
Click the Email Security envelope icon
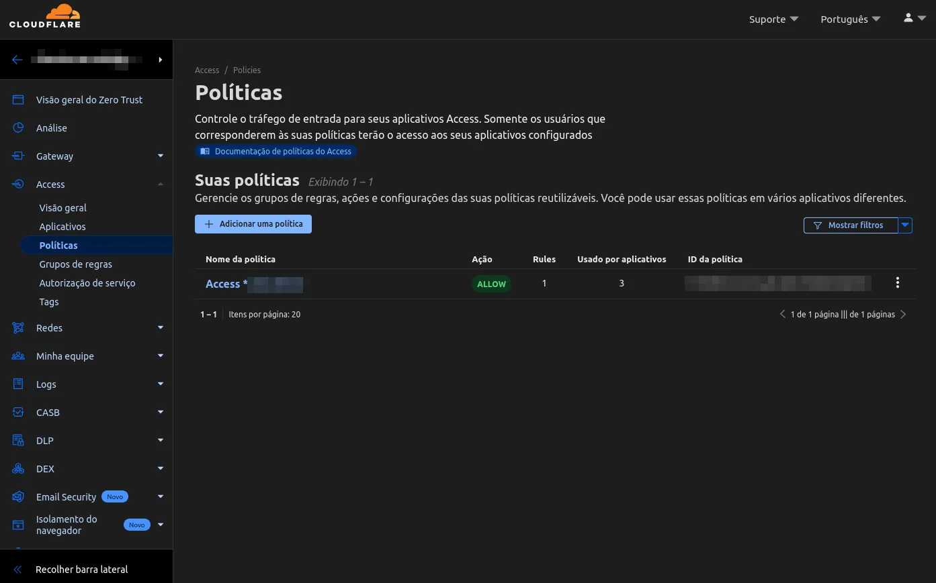(18, 496)
